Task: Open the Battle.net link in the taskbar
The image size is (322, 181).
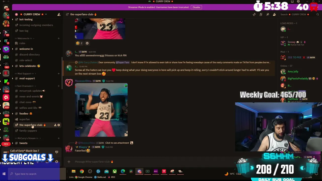Action: (100, 177)
